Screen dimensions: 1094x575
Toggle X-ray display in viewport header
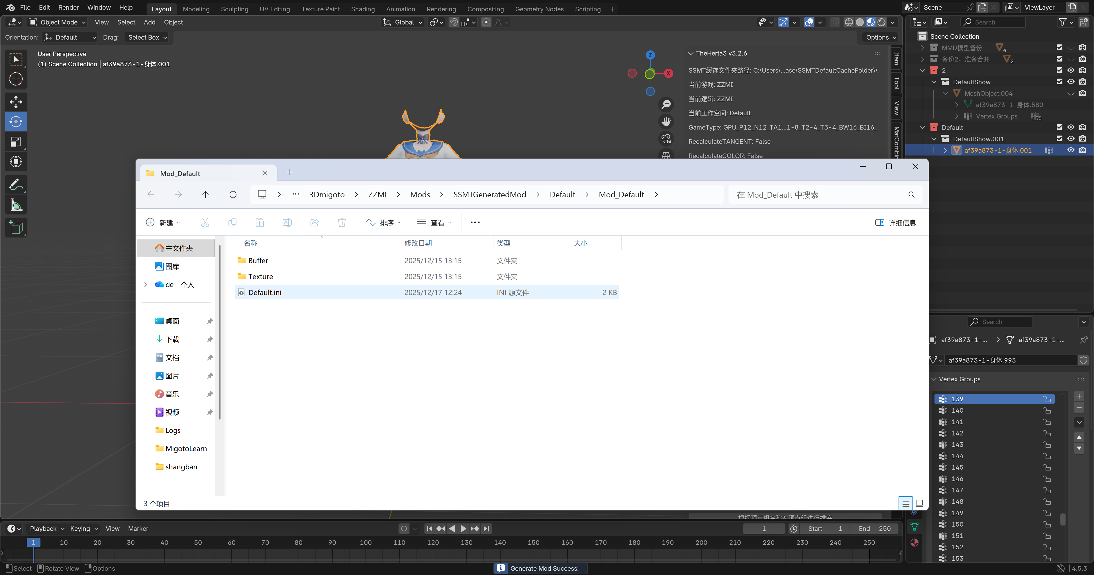[x=834, y=22]
